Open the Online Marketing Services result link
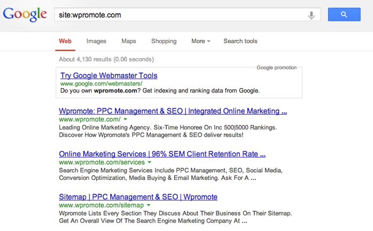 point(162,154)
